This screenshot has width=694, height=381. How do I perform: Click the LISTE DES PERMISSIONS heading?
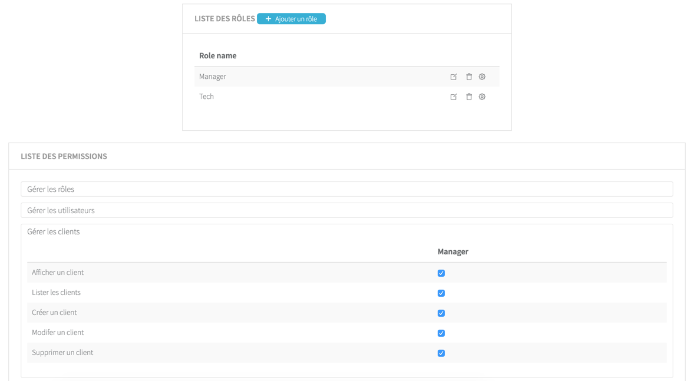coord(64,156)
